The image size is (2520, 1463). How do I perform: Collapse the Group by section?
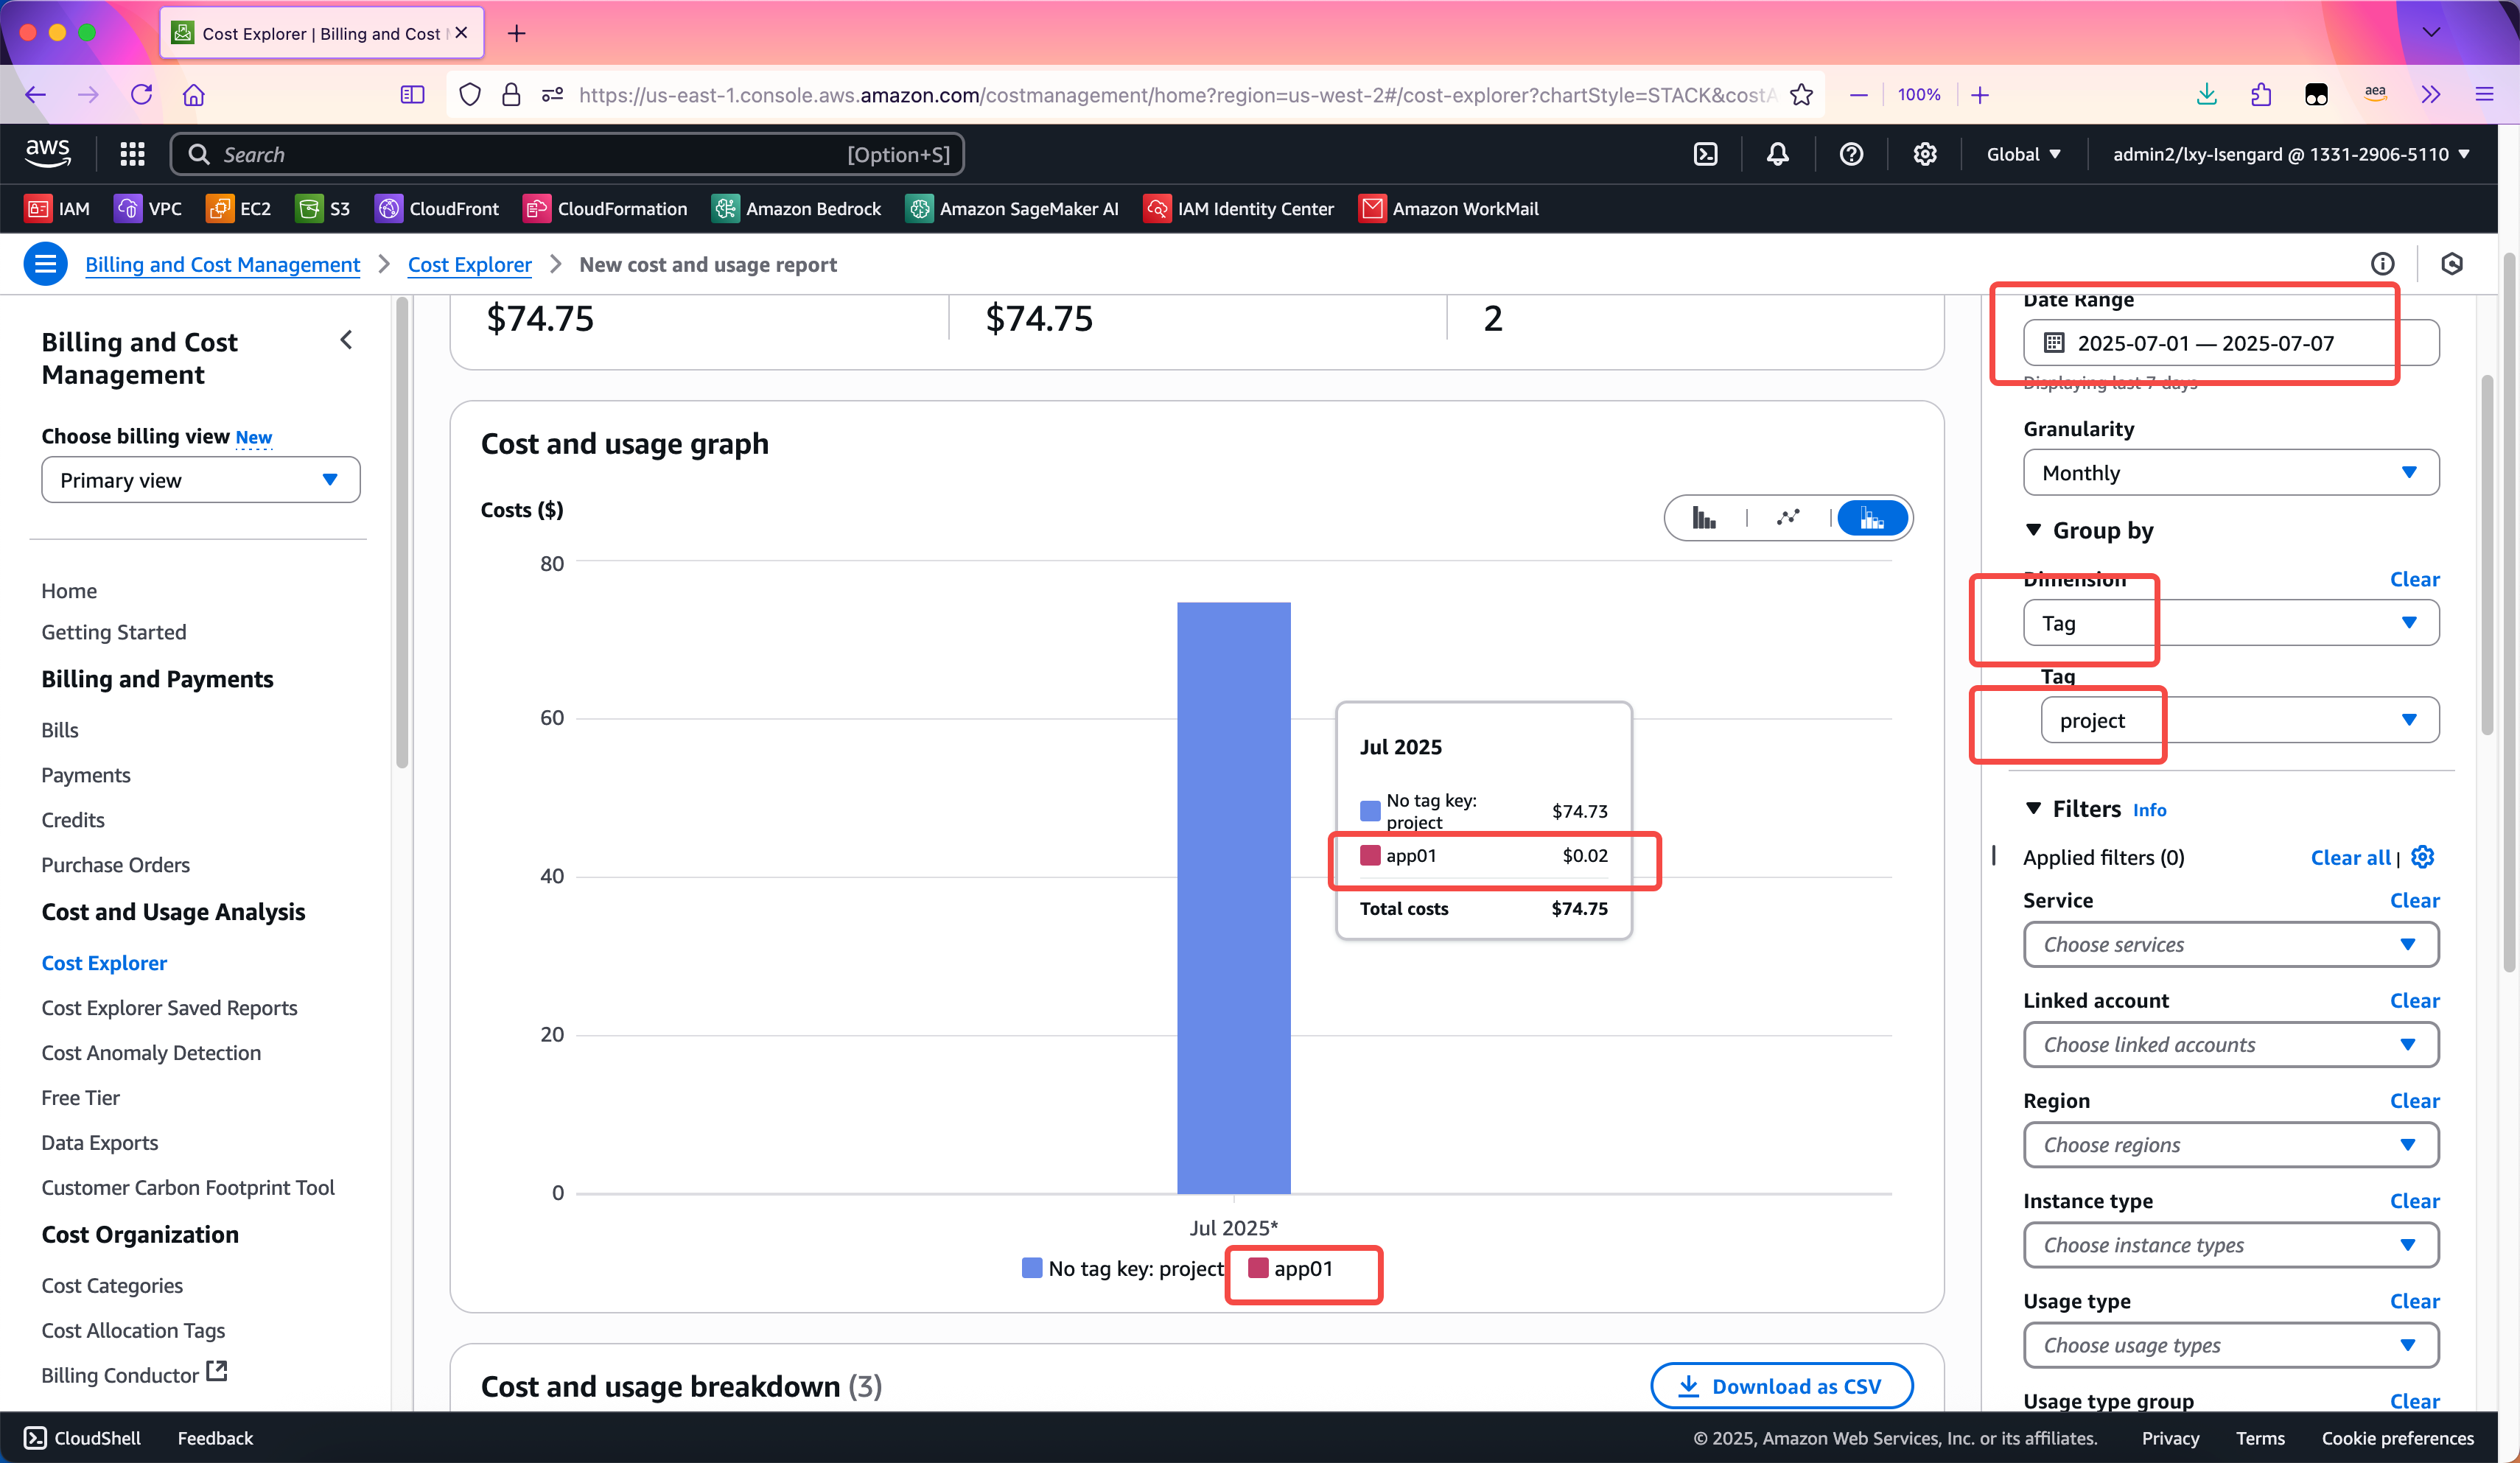coord(2033,530)
